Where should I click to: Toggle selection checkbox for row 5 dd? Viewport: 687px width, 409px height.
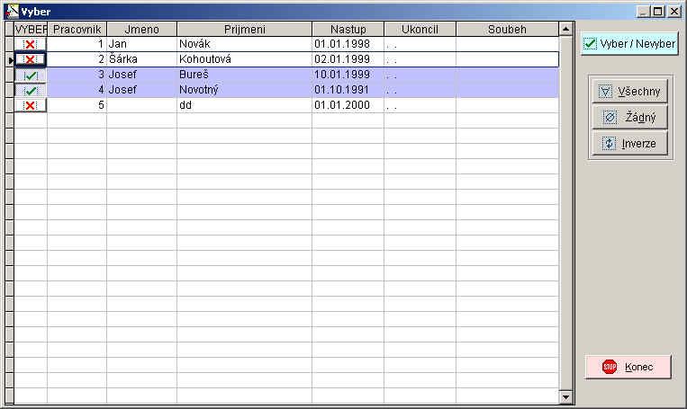(x=31, y=105)
